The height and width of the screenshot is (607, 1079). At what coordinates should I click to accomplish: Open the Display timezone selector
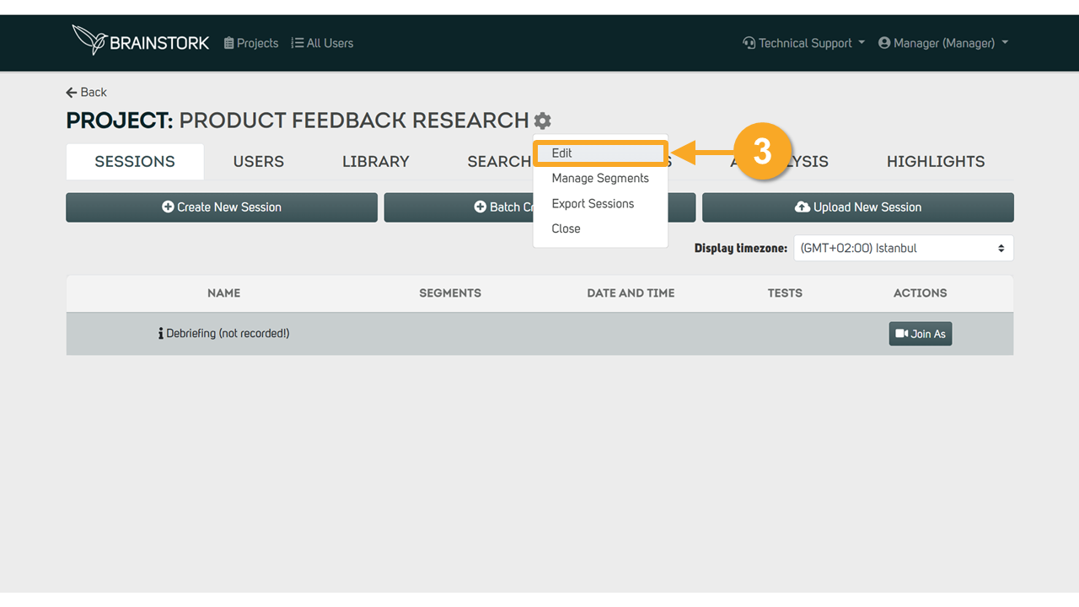click(903, 249)
